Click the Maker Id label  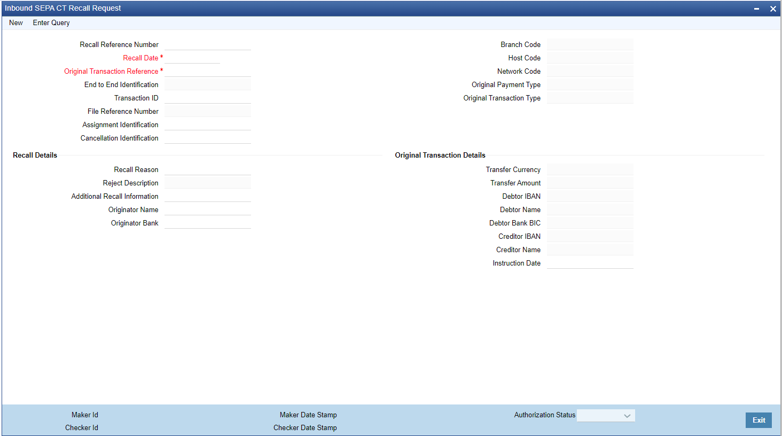point(85,415)
